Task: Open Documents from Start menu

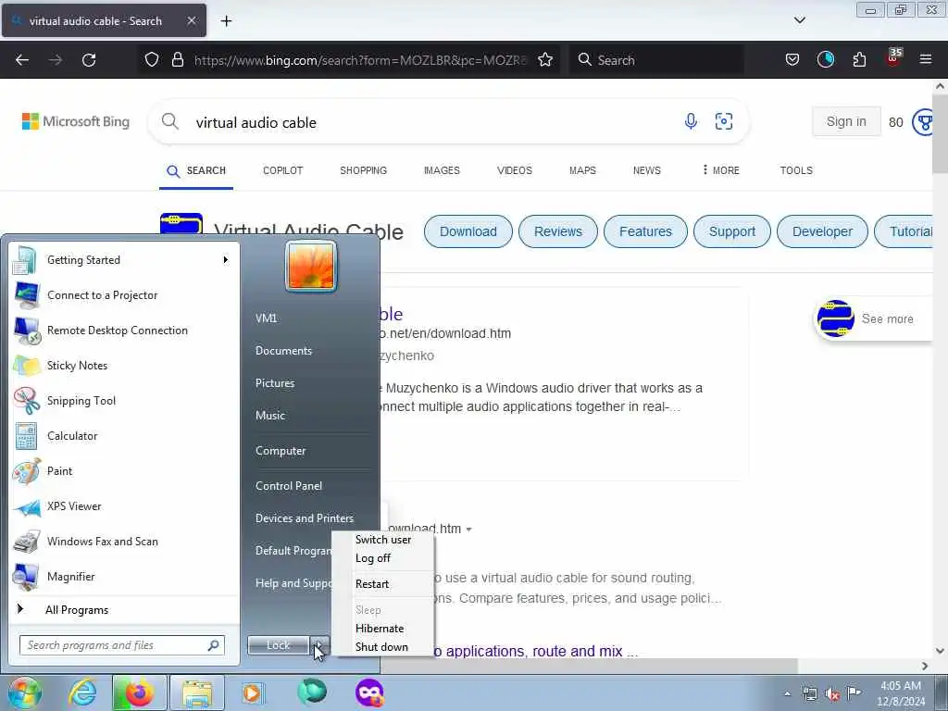Action: click(x=283, y=351)
